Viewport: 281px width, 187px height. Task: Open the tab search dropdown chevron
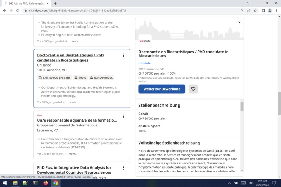click(248, 3)
